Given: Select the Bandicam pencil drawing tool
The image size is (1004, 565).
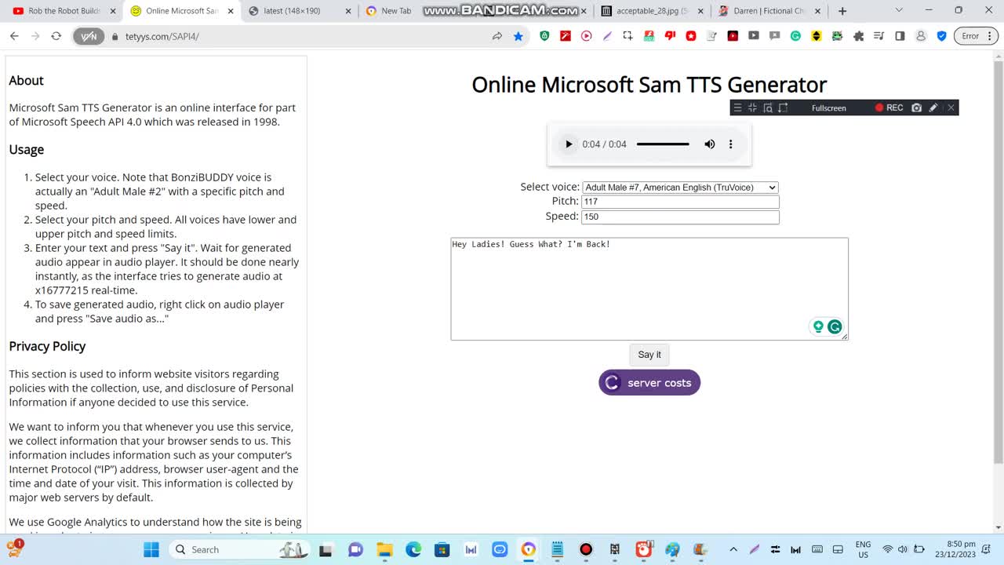Looking at the screenshot, I should point(933,108).
